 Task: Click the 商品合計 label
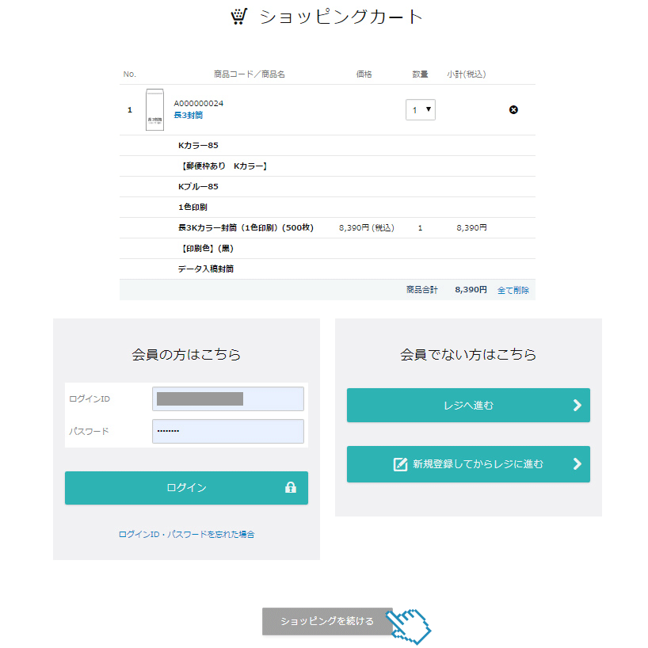point(421,290)
